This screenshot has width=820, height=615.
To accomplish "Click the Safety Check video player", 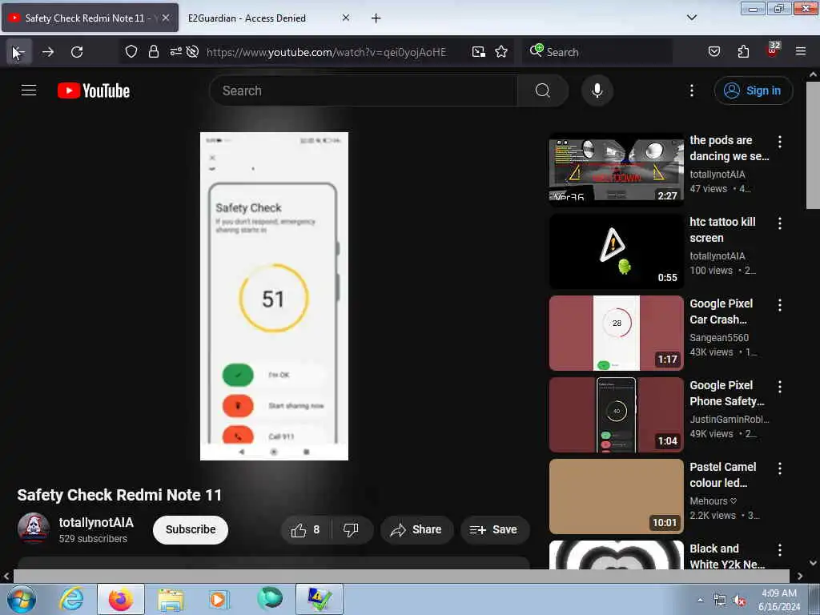I will (274, 296).
